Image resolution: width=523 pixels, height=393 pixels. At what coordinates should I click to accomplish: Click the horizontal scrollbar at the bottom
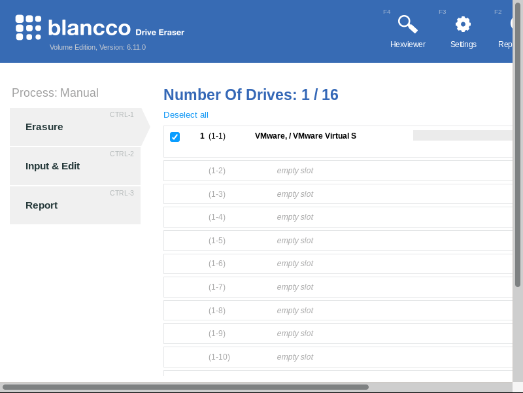[x=186, y=386]
